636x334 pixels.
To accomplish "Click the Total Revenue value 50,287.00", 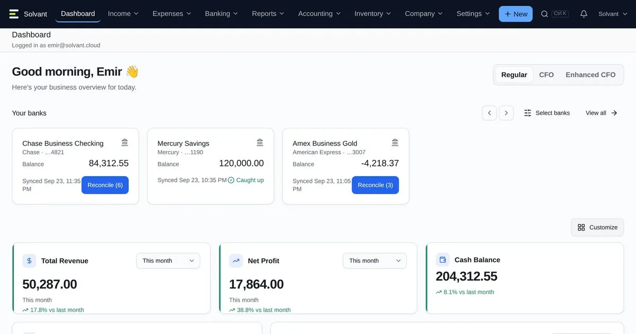I will (50, 284).
